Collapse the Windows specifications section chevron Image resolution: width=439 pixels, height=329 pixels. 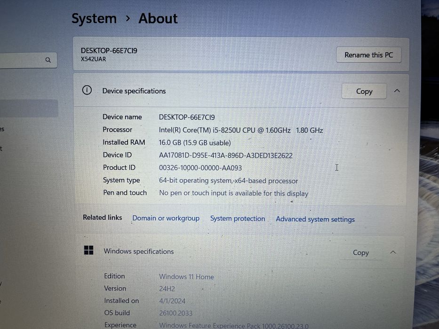pyautogui.click(x=393, y=252)
